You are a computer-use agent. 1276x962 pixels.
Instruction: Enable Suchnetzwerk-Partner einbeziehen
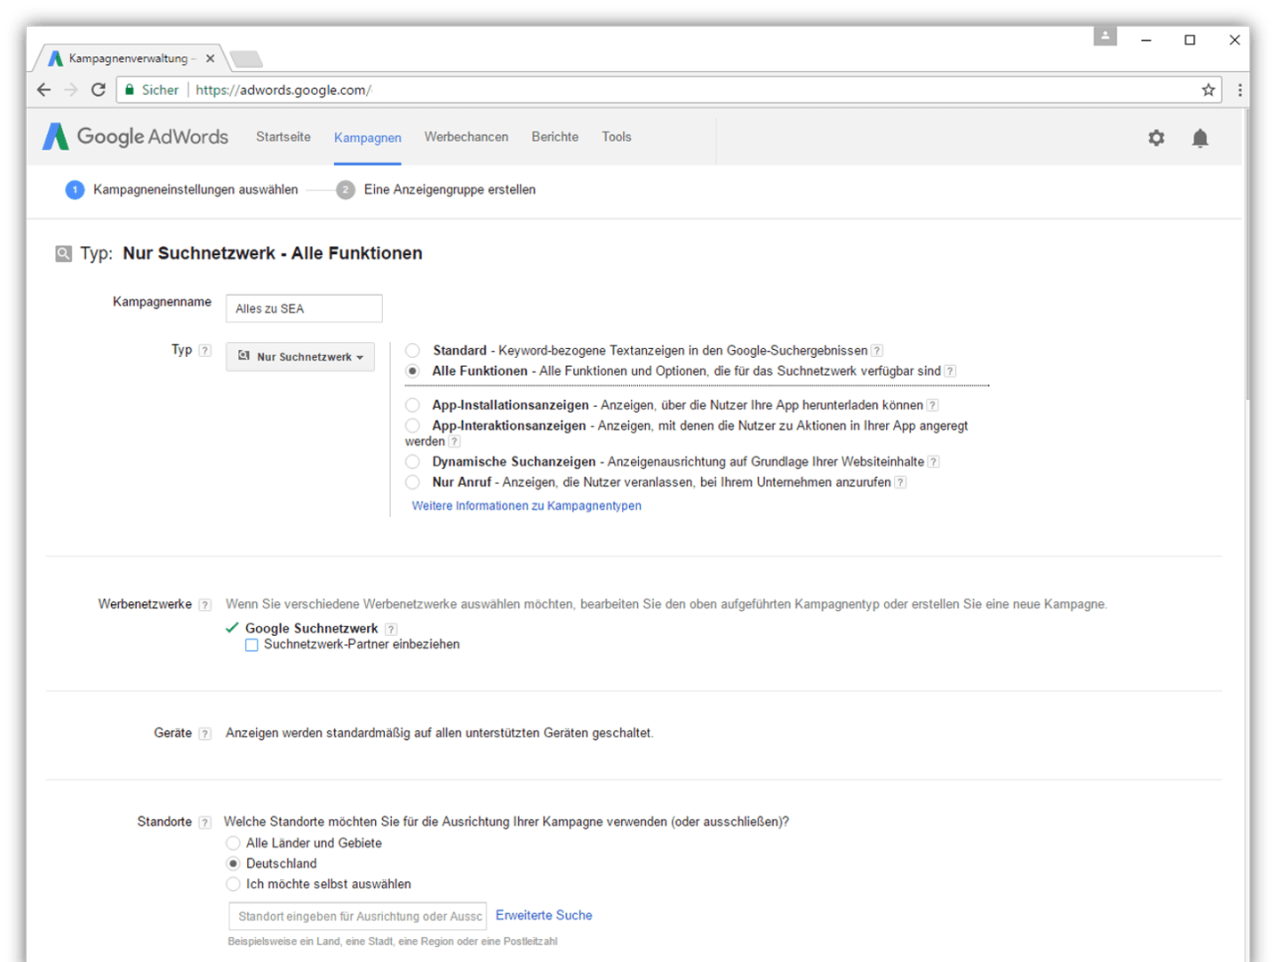pos(252,644)
